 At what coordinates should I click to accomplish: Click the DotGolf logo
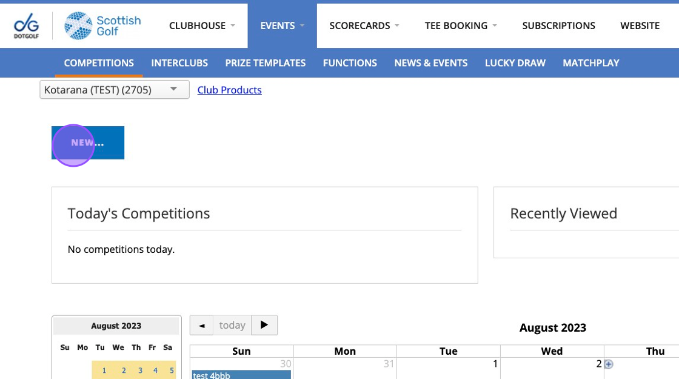click(26, 26)
